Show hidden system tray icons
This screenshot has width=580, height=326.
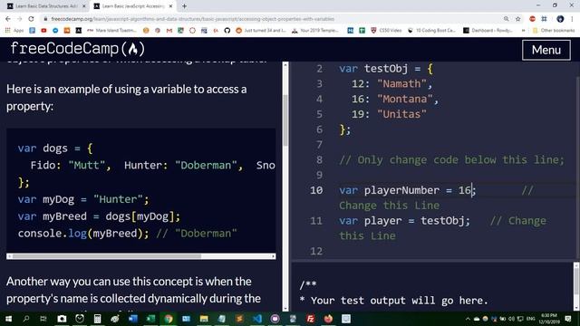468,319
